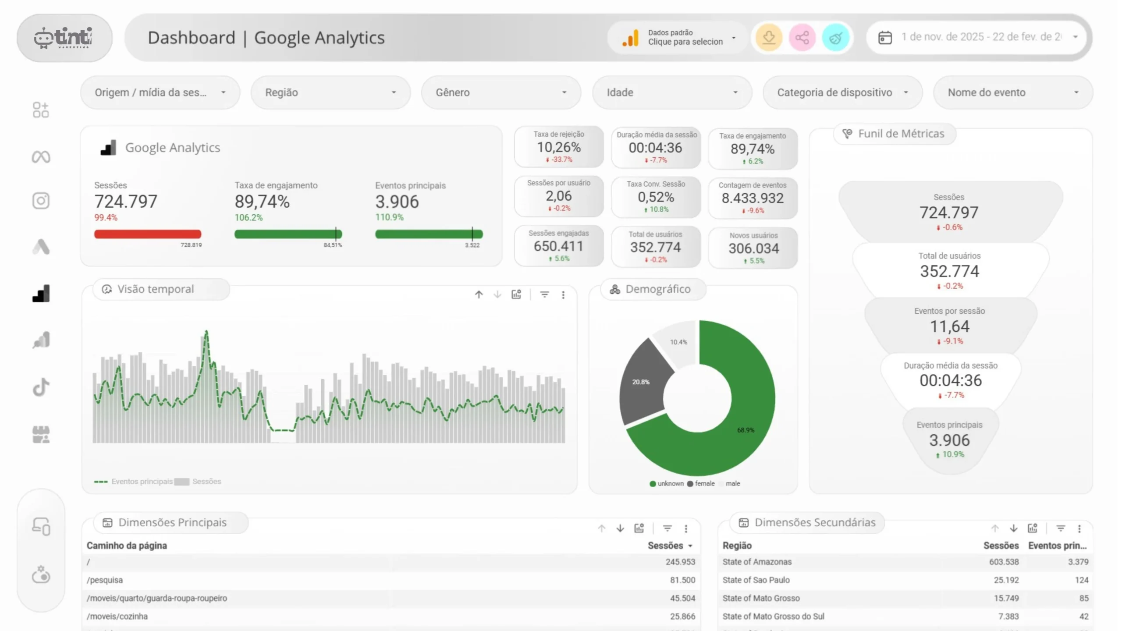1122x631 pixels.
Task: Click the pink share button
Action: click(x=802, y=38)
